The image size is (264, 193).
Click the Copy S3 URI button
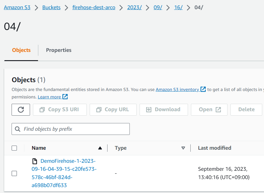[60, 110]
